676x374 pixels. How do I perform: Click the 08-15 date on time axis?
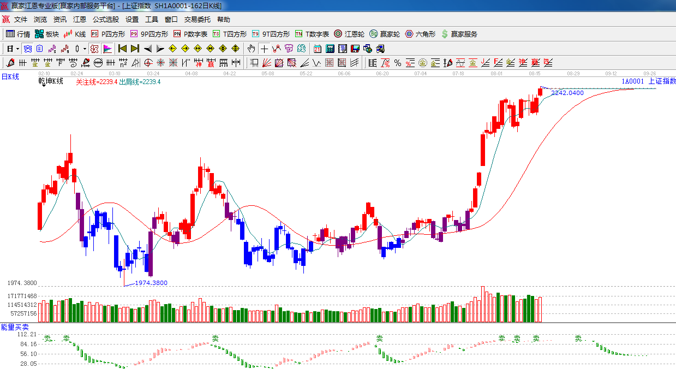(x=535, y=73)
